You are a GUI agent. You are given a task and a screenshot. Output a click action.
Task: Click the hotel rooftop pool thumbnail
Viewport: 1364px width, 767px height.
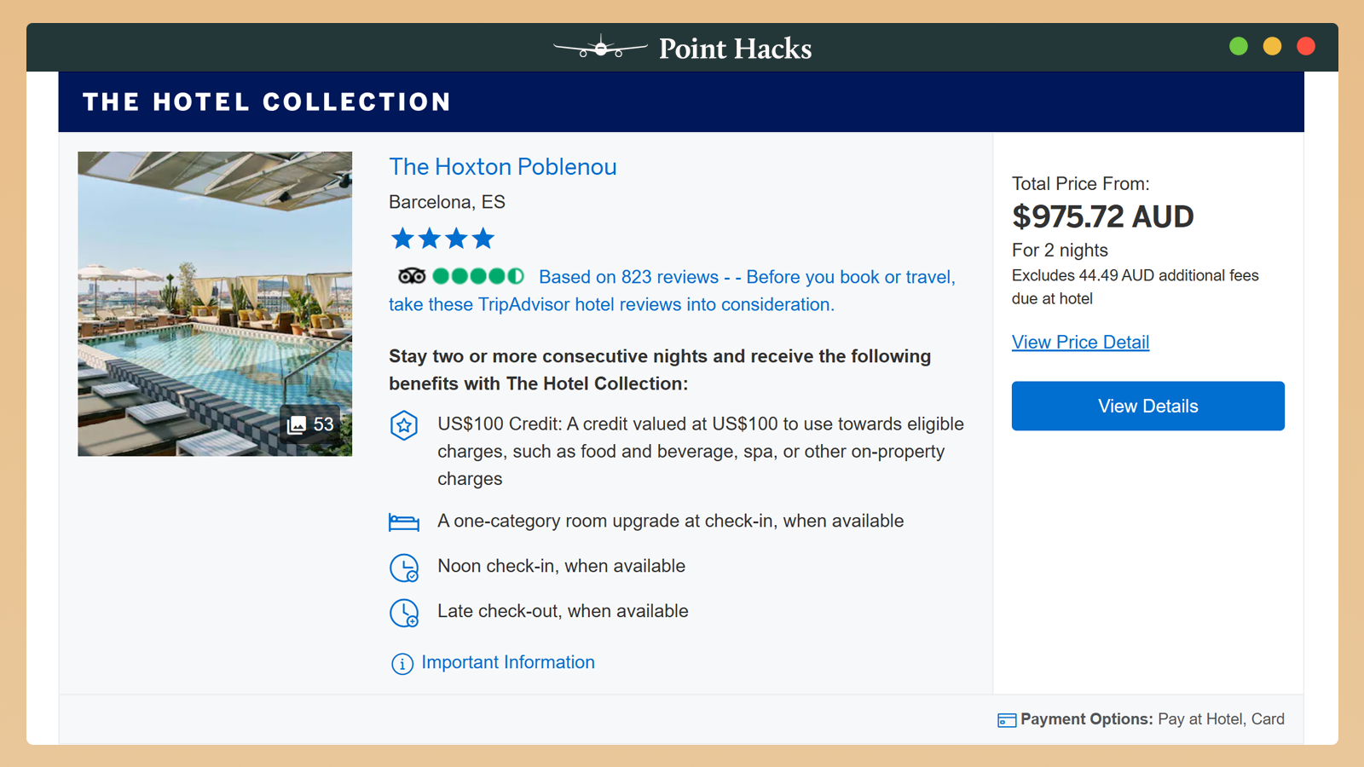[215, 303]
